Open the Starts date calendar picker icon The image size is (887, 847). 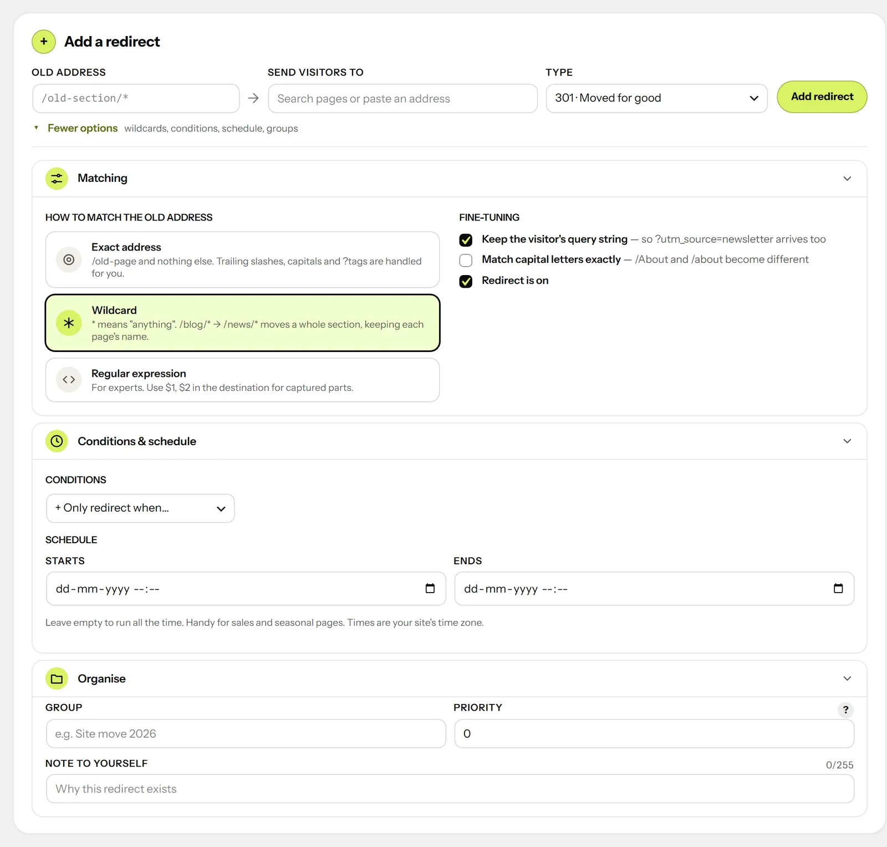[x=430, y=589]
